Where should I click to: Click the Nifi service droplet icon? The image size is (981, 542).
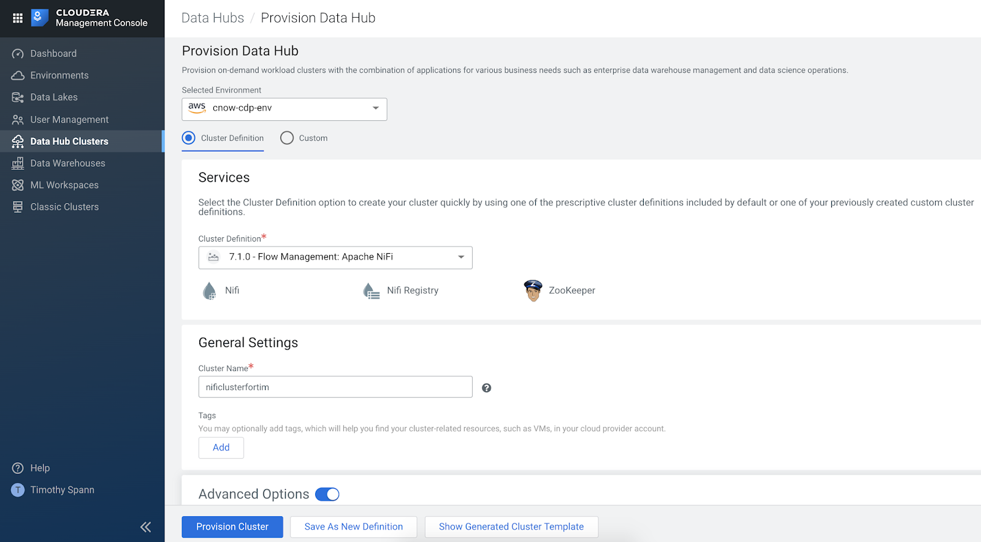tap(210, 291)
